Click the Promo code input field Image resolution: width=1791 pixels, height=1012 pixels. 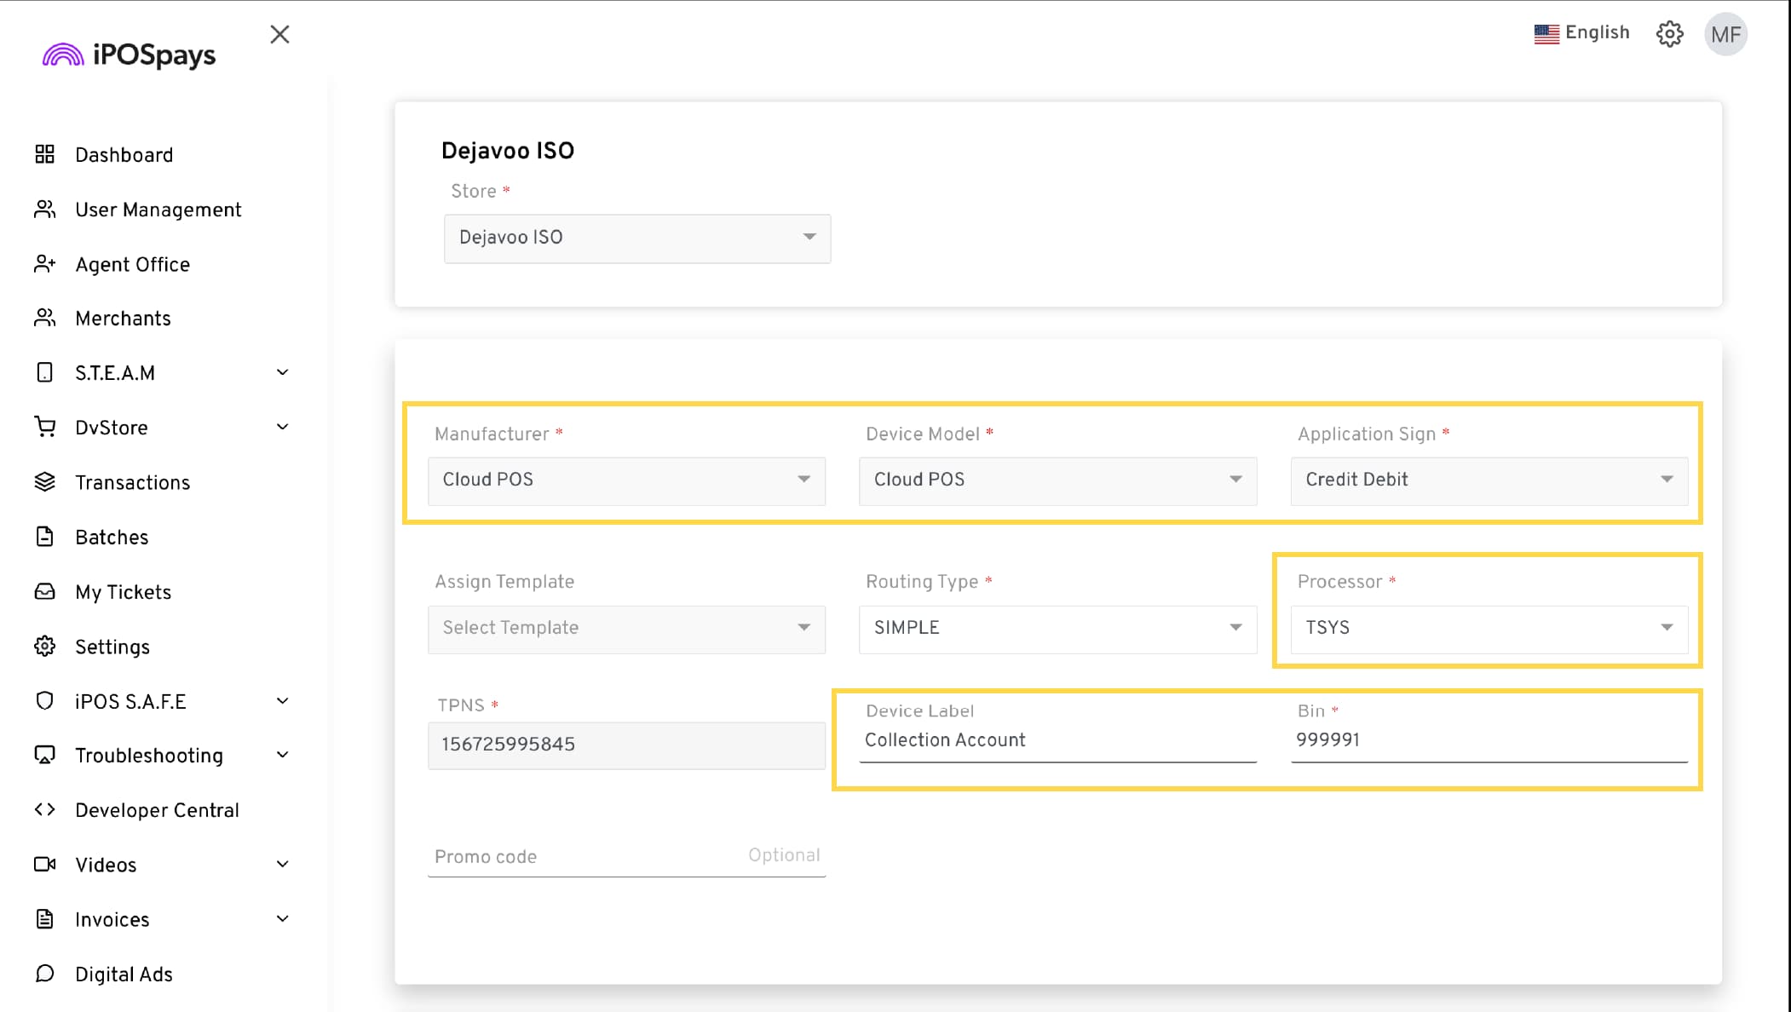point(588,857)
